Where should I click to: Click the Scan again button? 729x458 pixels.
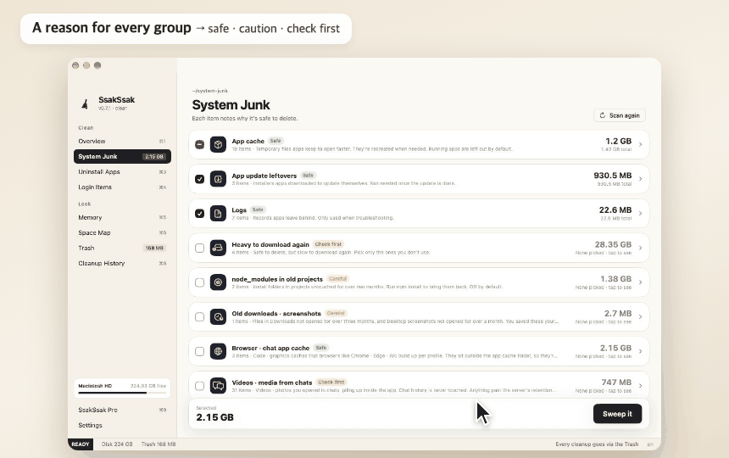[620, 115]
